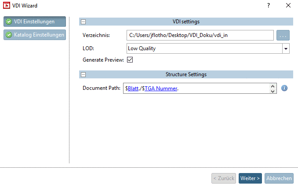Click the Document Path down arrow

(273, 91)
